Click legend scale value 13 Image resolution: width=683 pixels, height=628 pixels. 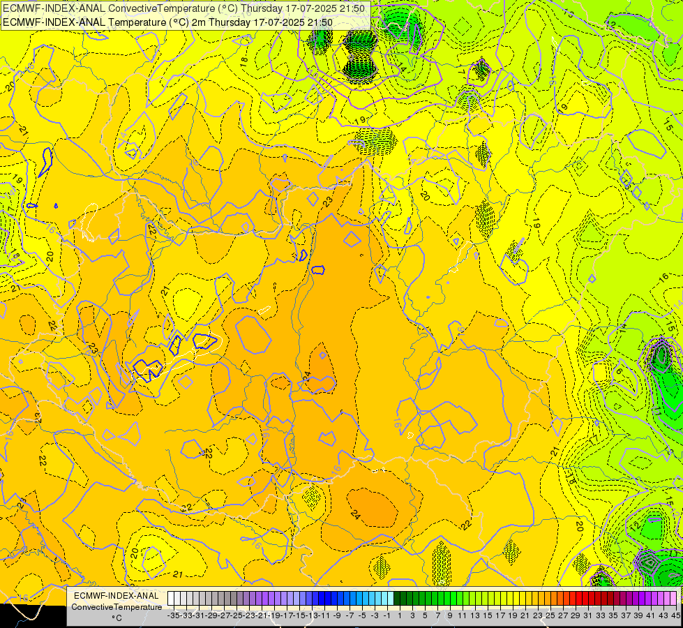coord(475,615)
